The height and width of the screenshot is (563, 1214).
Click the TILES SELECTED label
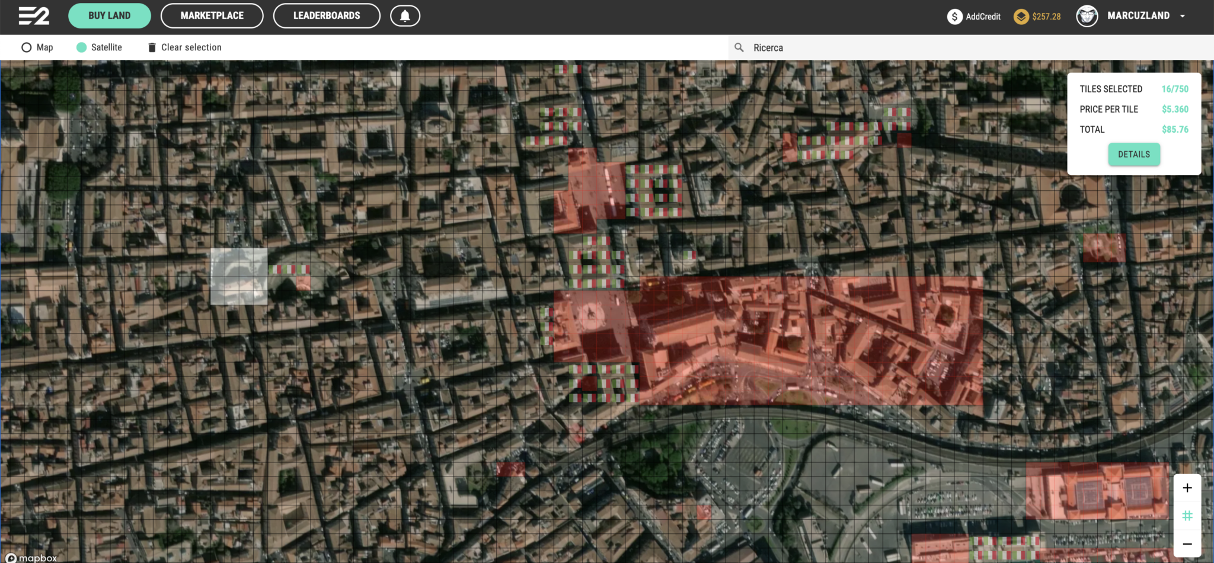[1111, 89]
